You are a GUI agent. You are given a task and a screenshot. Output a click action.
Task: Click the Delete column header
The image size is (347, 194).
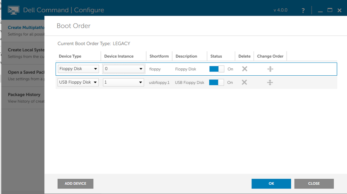point(244,56)
